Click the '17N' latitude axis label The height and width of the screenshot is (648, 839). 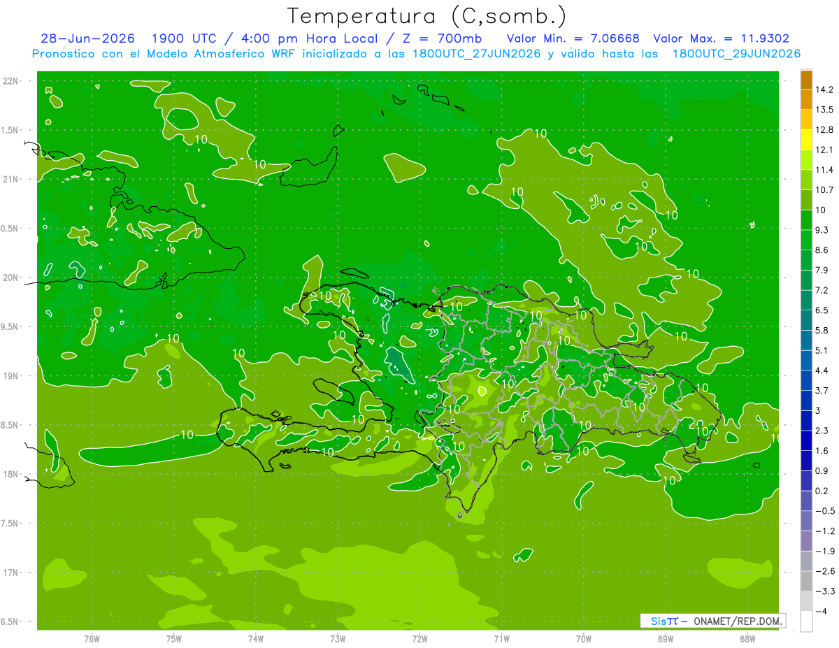pyautogui.click(x=10, y=573)
